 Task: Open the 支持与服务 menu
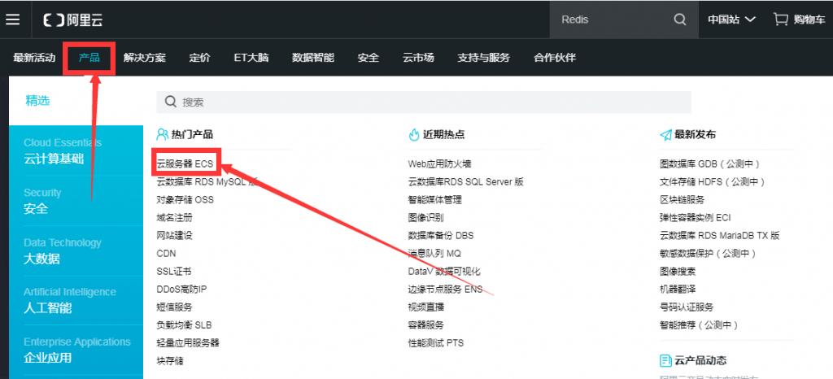483,57
